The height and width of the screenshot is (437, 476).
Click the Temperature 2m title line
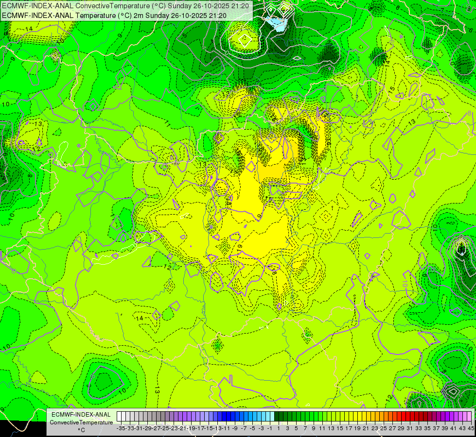click(x=114, y=16)
